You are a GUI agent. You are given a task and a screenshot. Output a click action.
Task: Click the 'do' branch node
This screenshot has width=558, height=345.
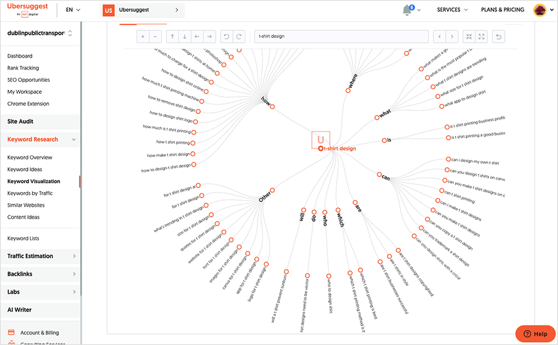click(x=314, y=212)
